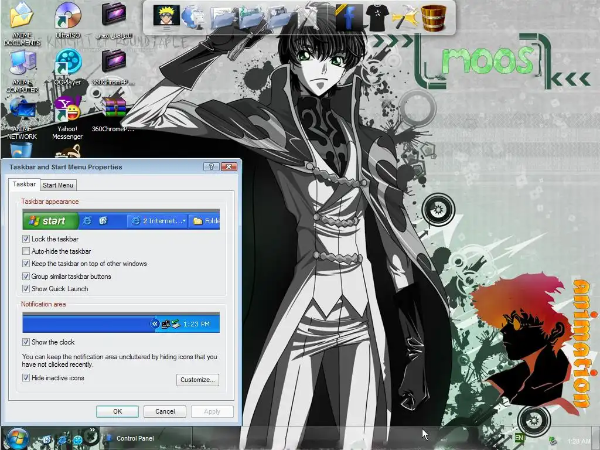The width and height of the screenshot is (600, 450).
Task: Click the Cancel button
Action: pos(165,411)
